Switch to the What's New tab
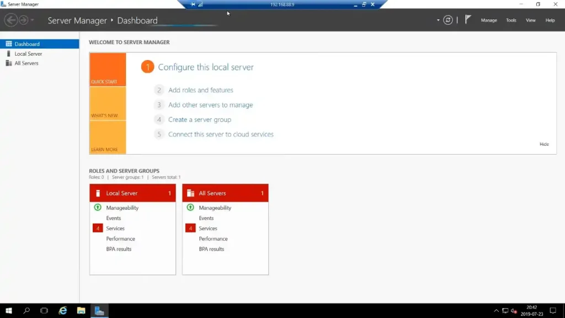 click(108, 103)
